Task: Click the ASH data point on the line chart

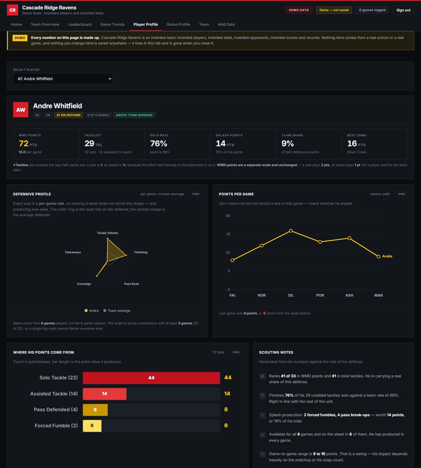Action: 349,238
